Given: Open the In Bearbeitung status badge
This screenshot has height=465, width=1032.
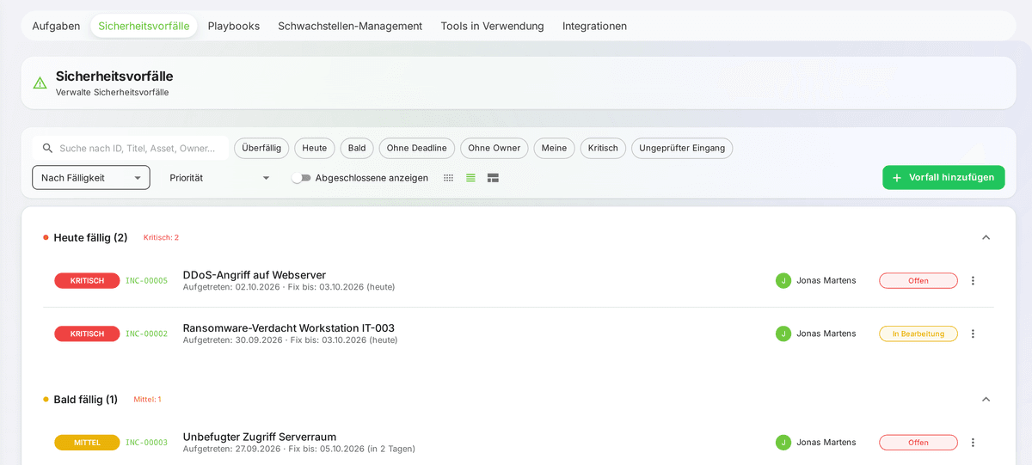Looking at the screenshot, I should [918, 333].
